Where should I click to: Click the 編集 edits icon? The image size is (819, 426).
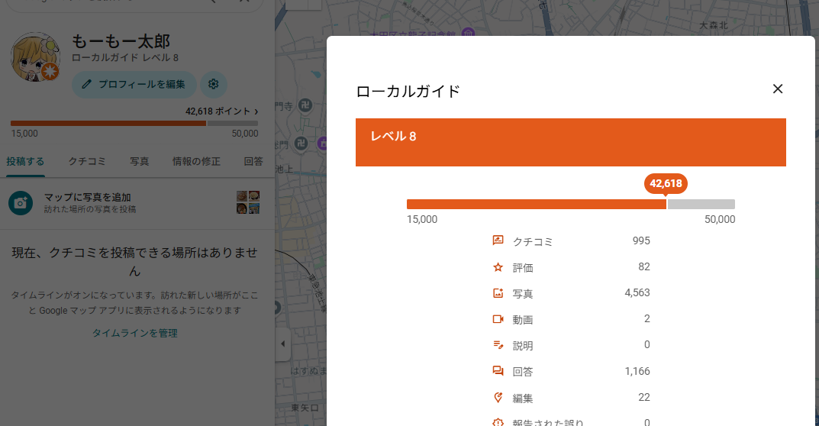[498, 398]
